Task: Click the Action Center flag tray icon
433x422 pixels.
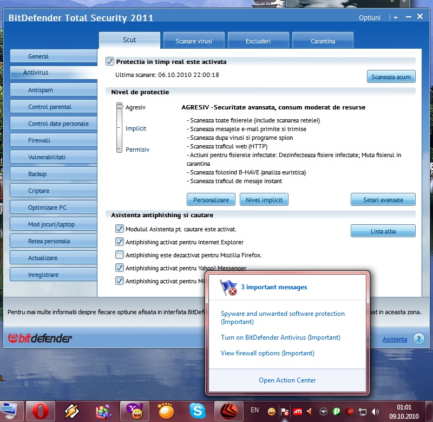Action: click(285, 412)
